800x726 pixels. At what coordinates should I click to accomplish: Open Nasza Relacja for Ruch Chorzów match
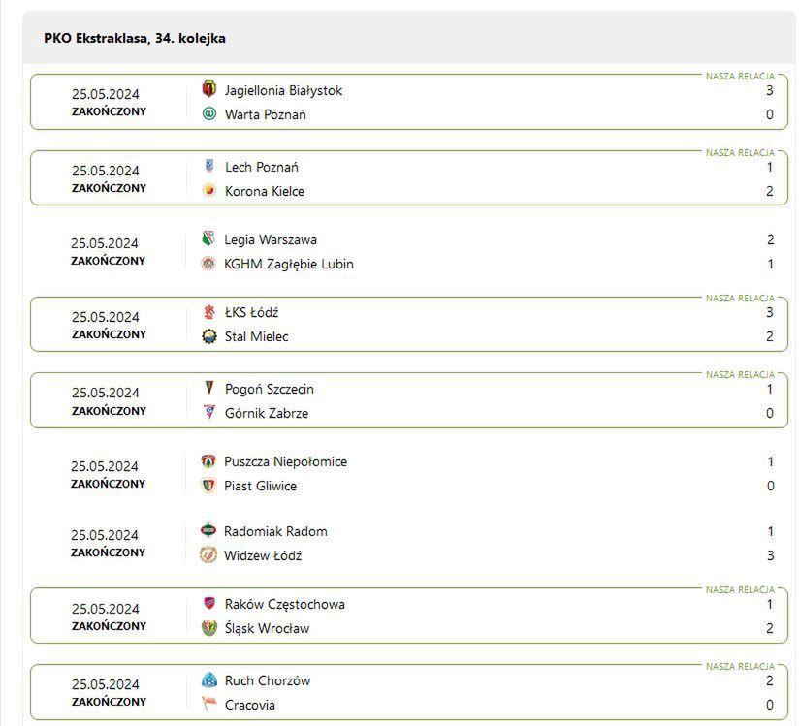click(x=740, y=666)
